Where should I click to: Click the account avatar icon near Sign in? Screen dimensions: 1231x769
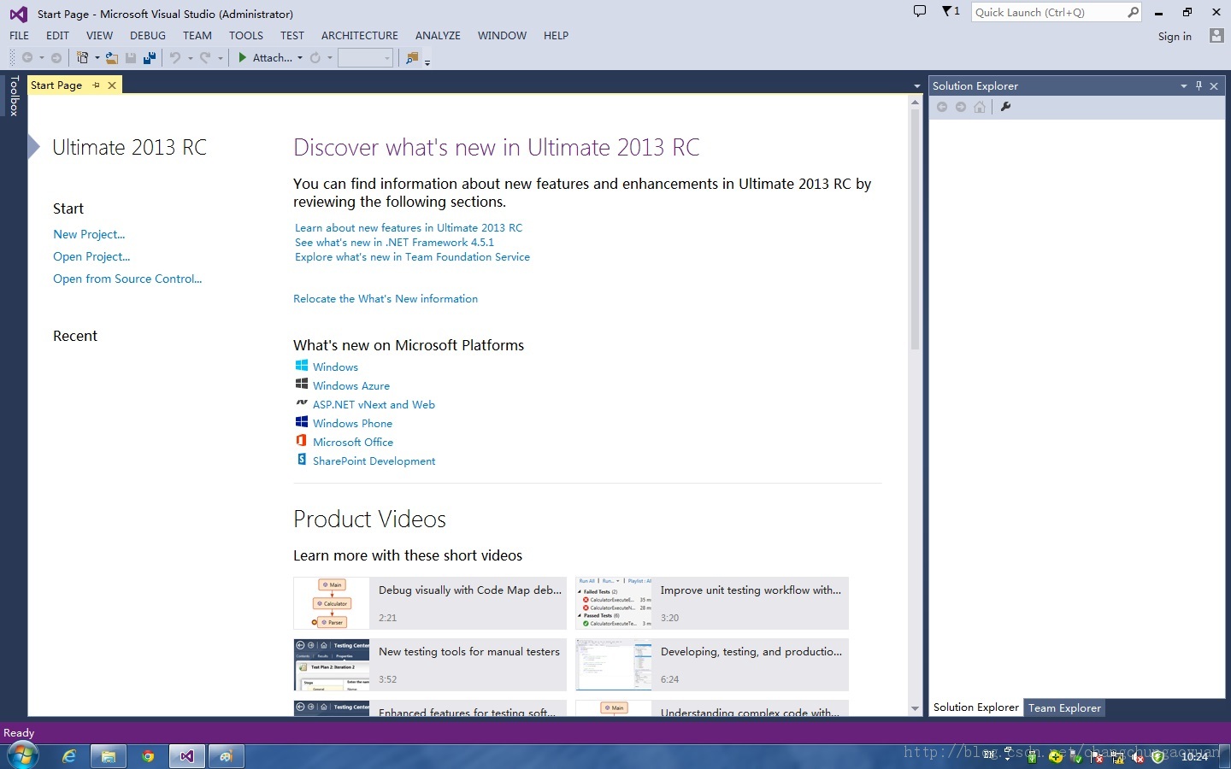(1216, 35)
